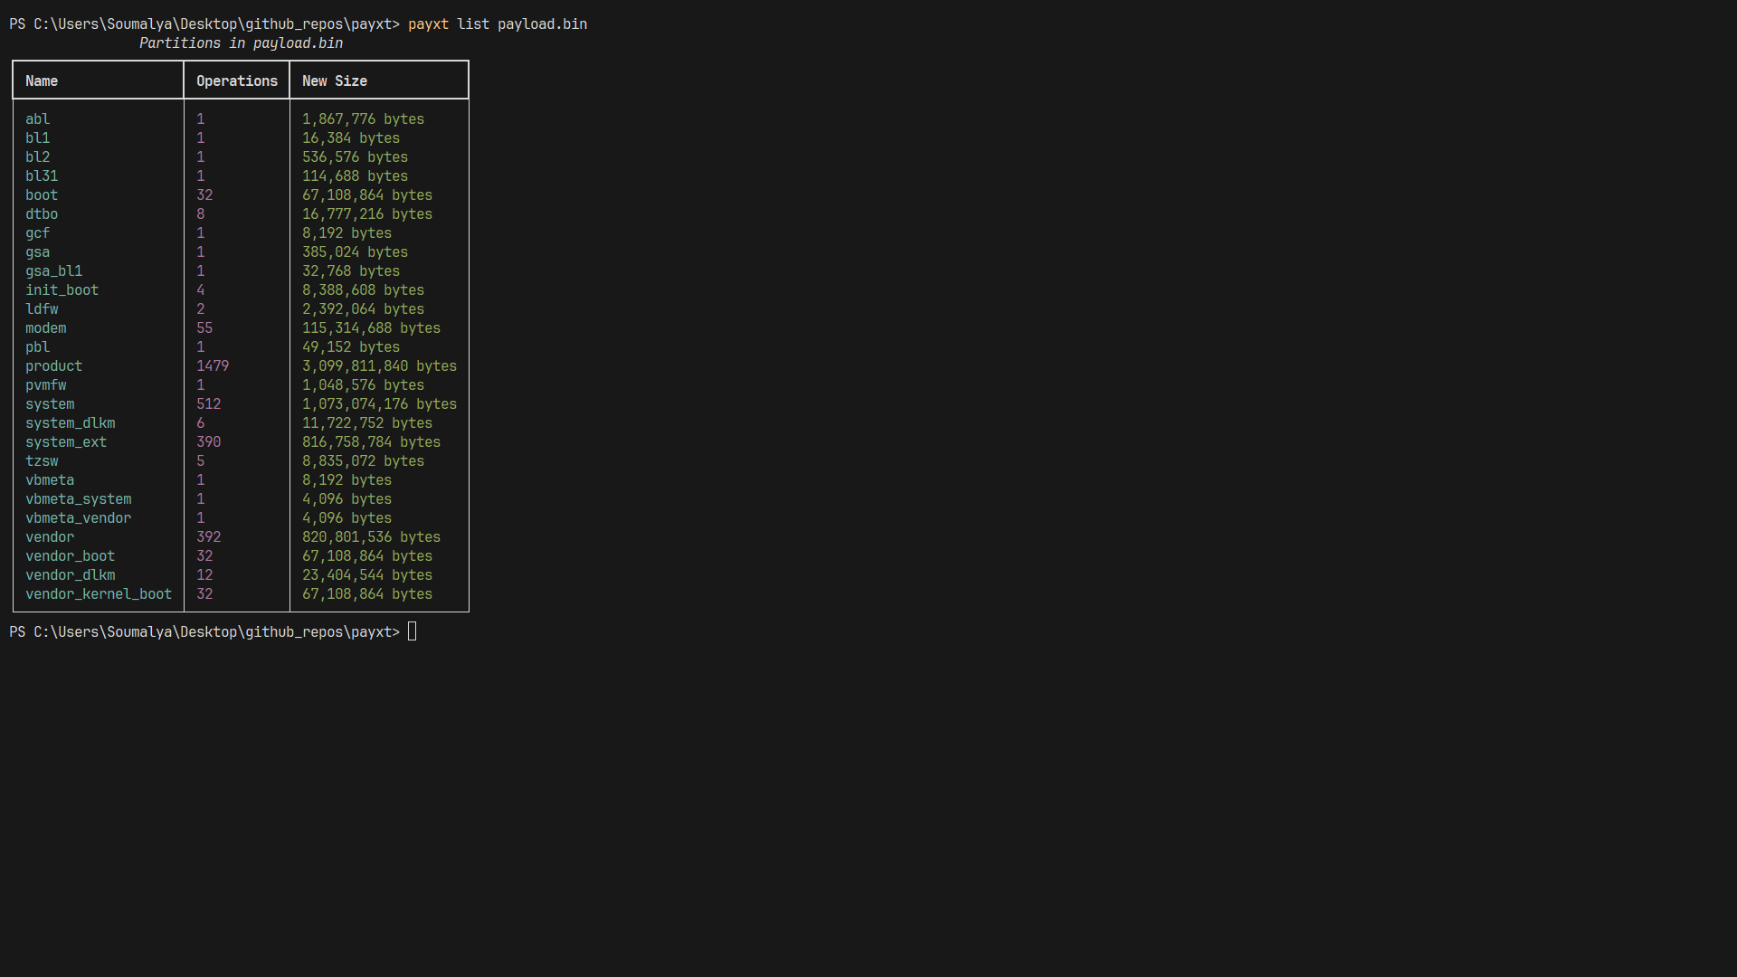This screenshot has height=977, width=1737.
Task: Click the size '820,801,536 bytes' of vendor
Action: click(x=372, y=537)
